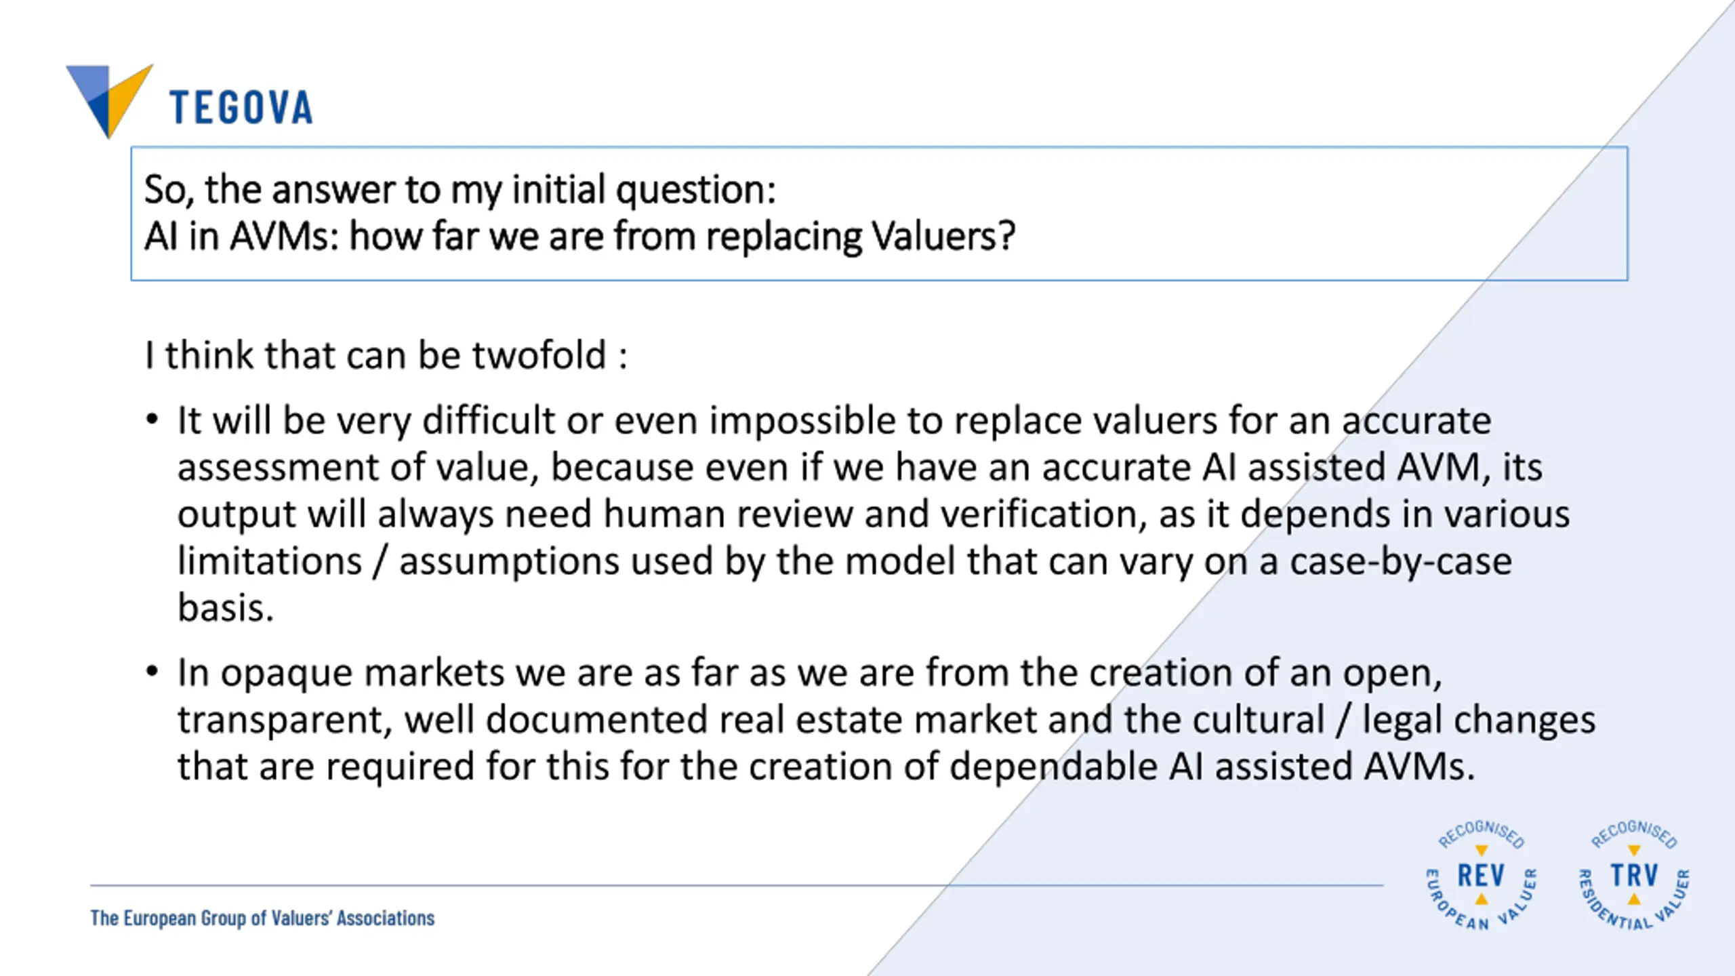Click the orange triangle above REV

tap(1482, 851)
